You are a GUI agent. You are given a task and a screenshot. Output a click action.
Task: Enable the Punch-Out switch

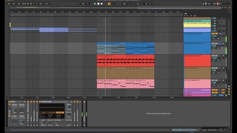coord(141,4)
